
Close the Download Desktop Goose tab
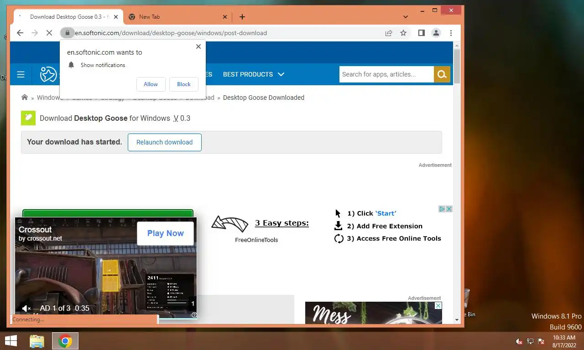(x=116, y=17)
